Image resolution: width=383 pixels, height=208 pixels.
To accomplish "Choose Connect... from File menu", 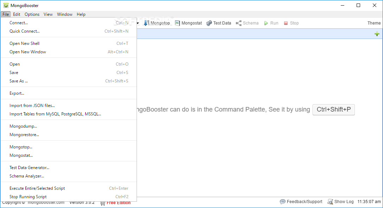I will click(69, 23).
